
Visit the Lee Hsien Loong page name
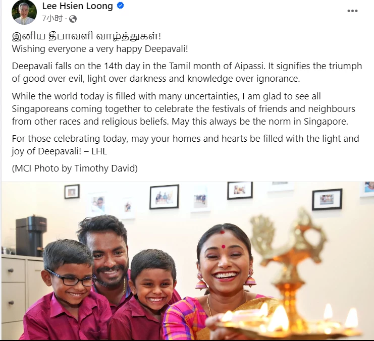78,6
